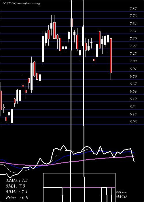The image size is (144, 202).
Task: Click the <<Live MACD label
Action: click(x=121, y=194)
